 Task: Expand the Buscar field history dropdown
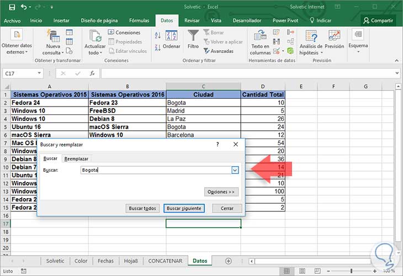click(235, 170)
